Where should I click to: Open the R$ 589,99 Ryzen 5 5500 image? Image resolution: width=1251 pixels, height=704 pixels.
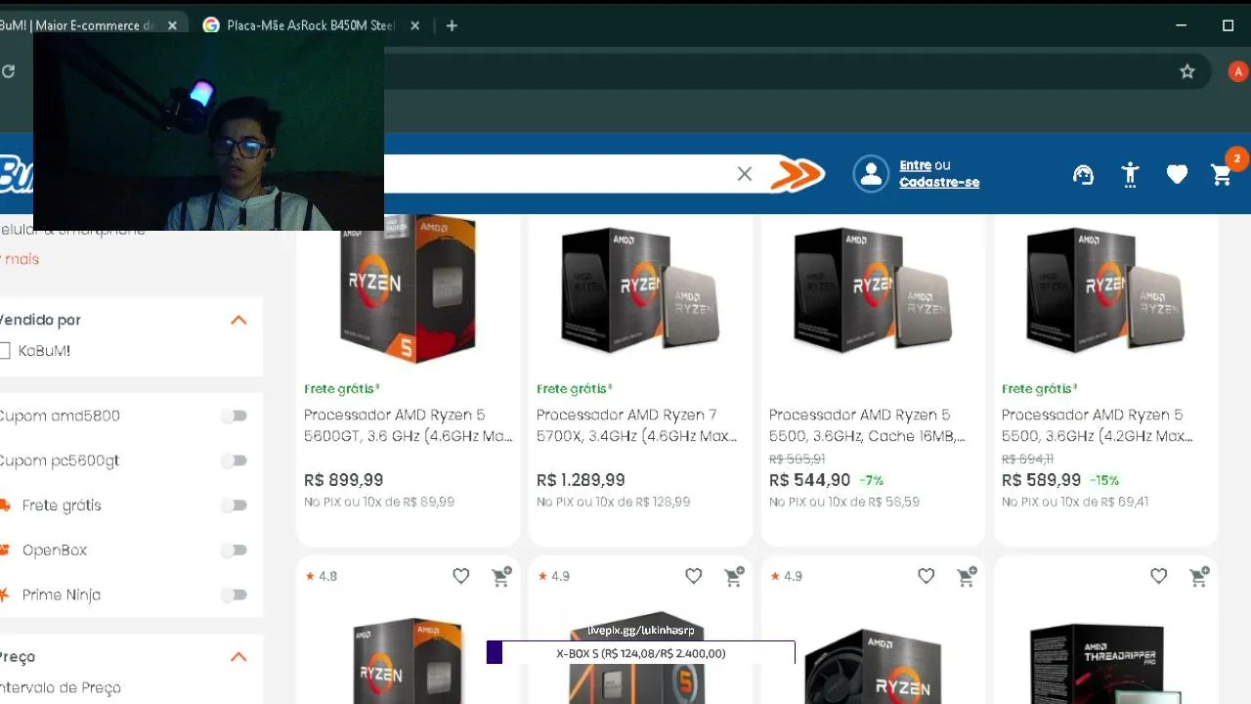[x=1106, y=289]
